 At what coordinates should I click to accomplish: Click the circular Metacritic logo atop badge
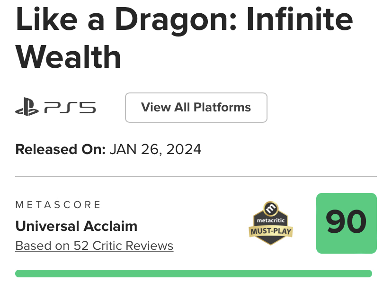271,209
